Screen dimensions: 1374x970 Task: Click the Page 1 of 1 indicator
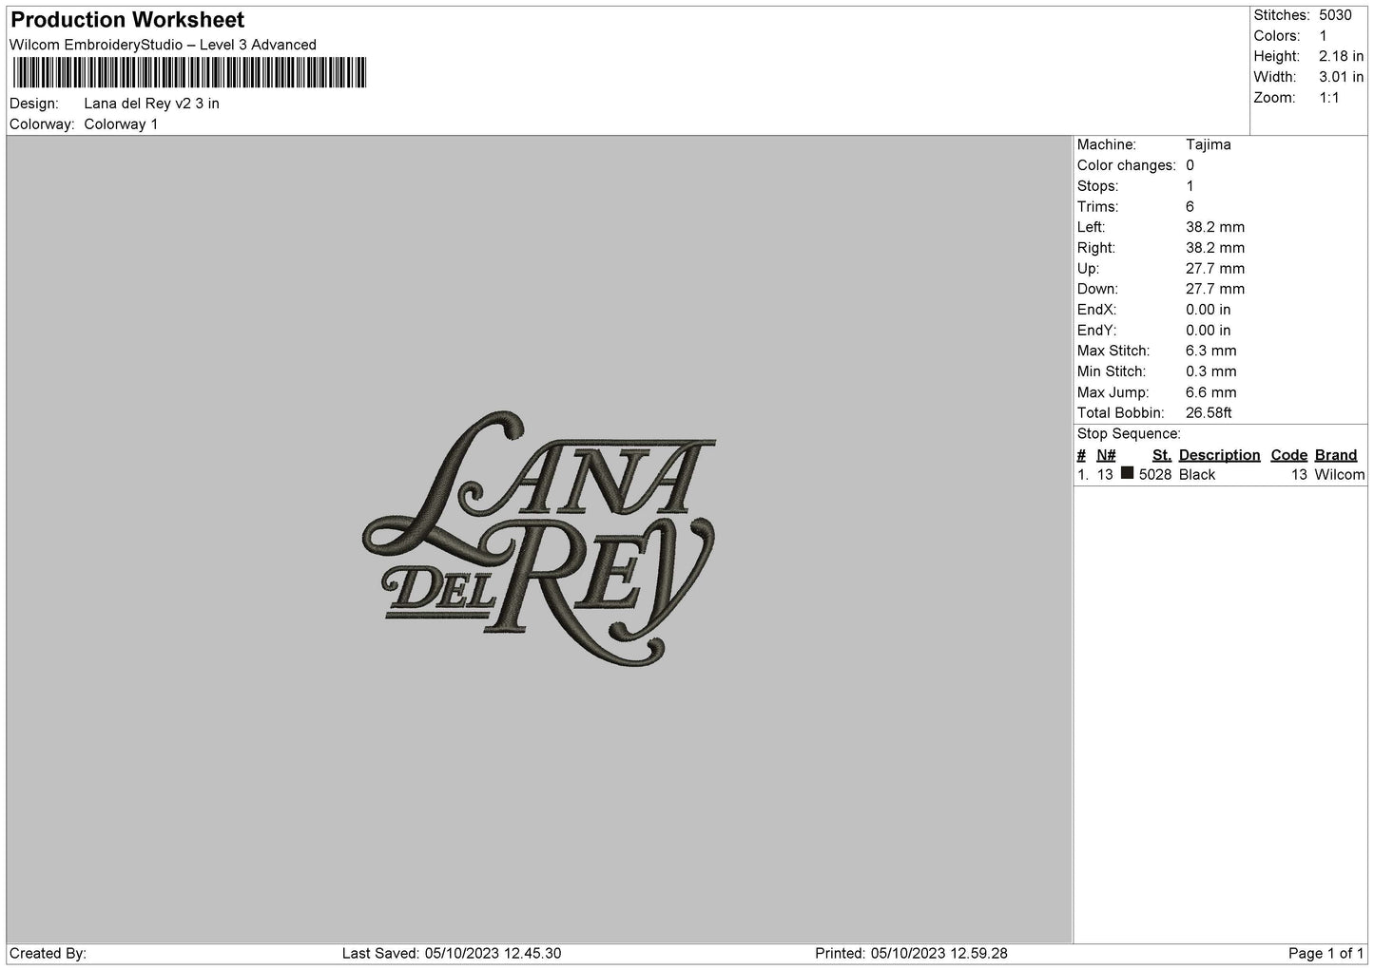1326,953
